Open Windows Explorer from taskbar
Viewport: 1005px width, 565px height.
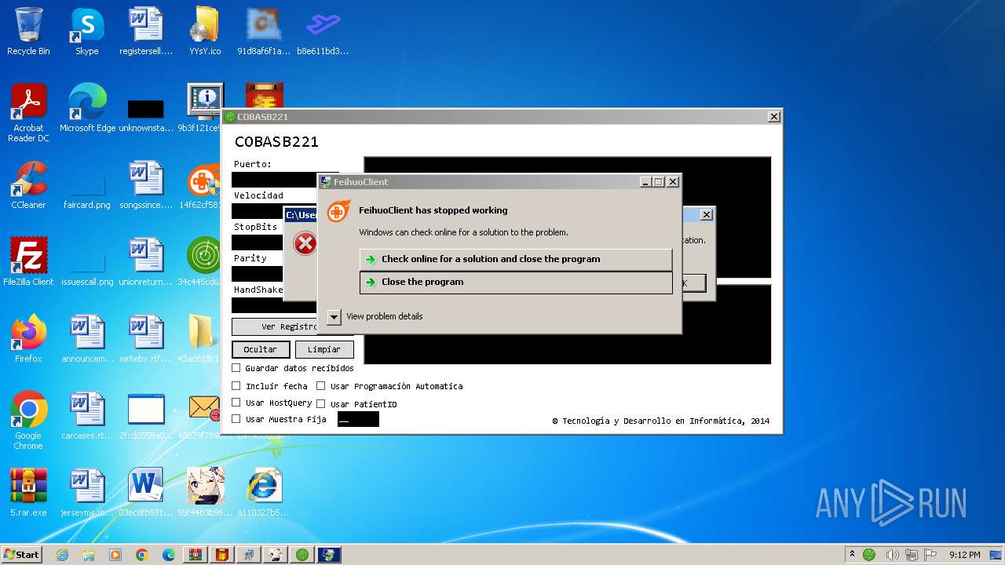(89, 555)
